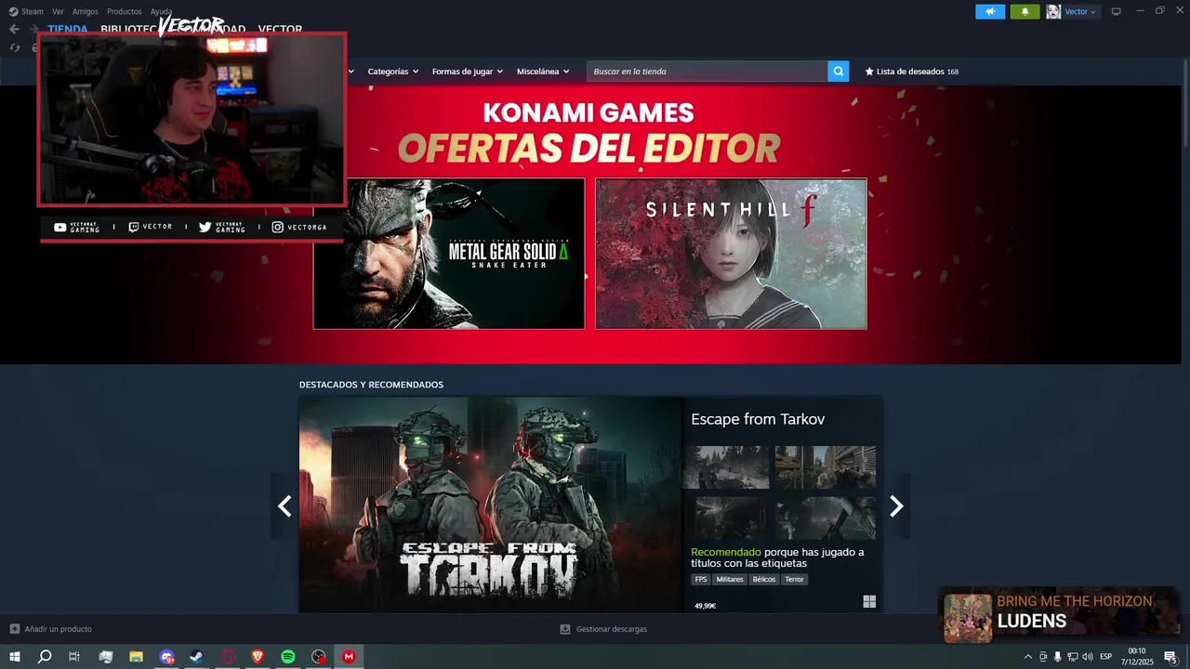The height and width of the screenshot is (669, 1190).
Task: Open the Opera GX taskbar icon
Action: click(x=228, y=657)
